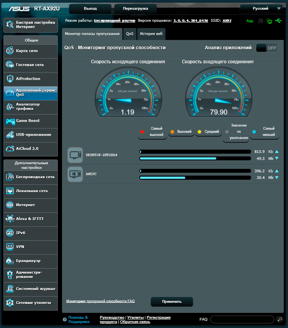This screenshot has height=328, width=288.
Task: Select the Самый высокий red priority
Action: pyautogui.click(x=152, y=132)
